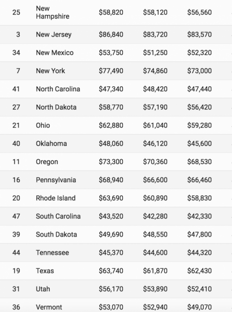The width and height of the screenshot is (232, 312).
Task: Click the Rhode Island state label
Action: point(56,198)
